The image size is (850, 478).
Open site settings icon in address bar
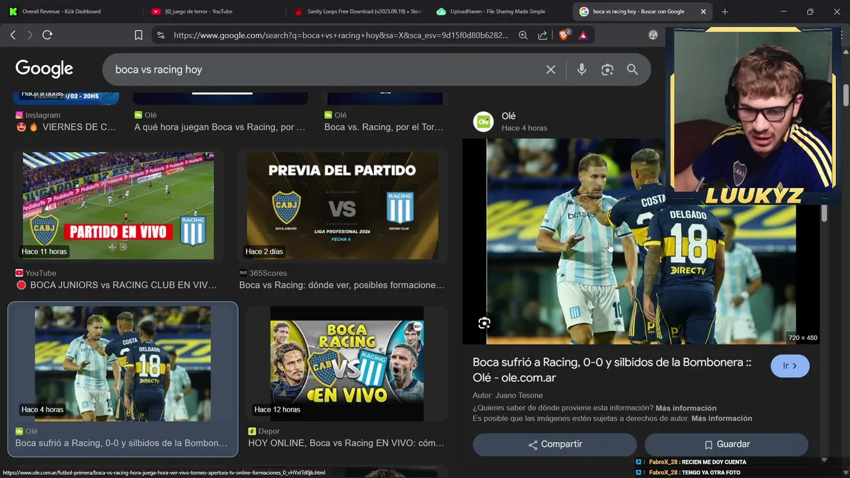160,35
